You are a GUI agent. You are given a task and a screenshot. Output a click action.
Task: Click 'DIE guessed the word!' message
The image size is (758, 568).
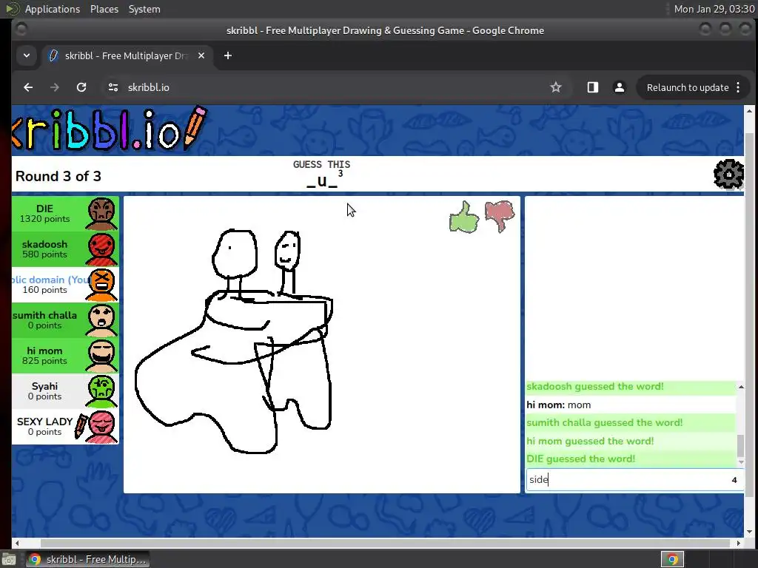click(x=631, y=459)
